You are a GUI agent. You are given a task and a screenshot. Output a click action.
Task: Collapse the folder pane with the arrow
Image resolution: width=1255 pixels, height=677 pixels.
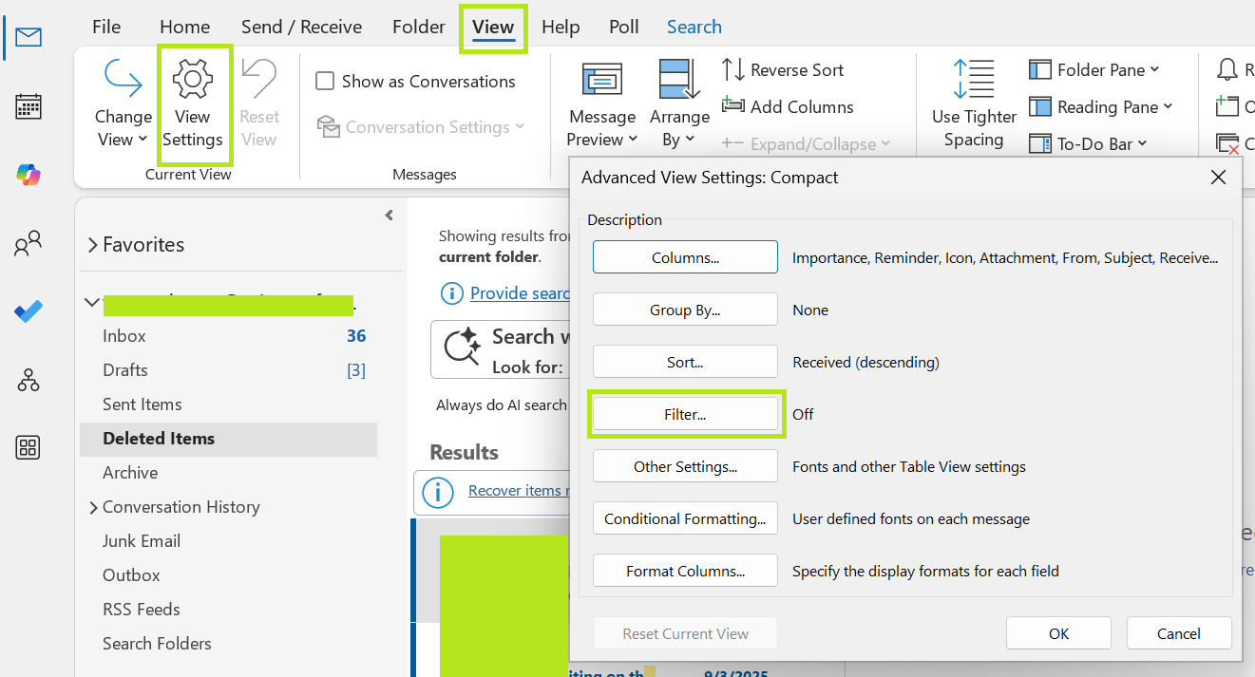[389, 216]
